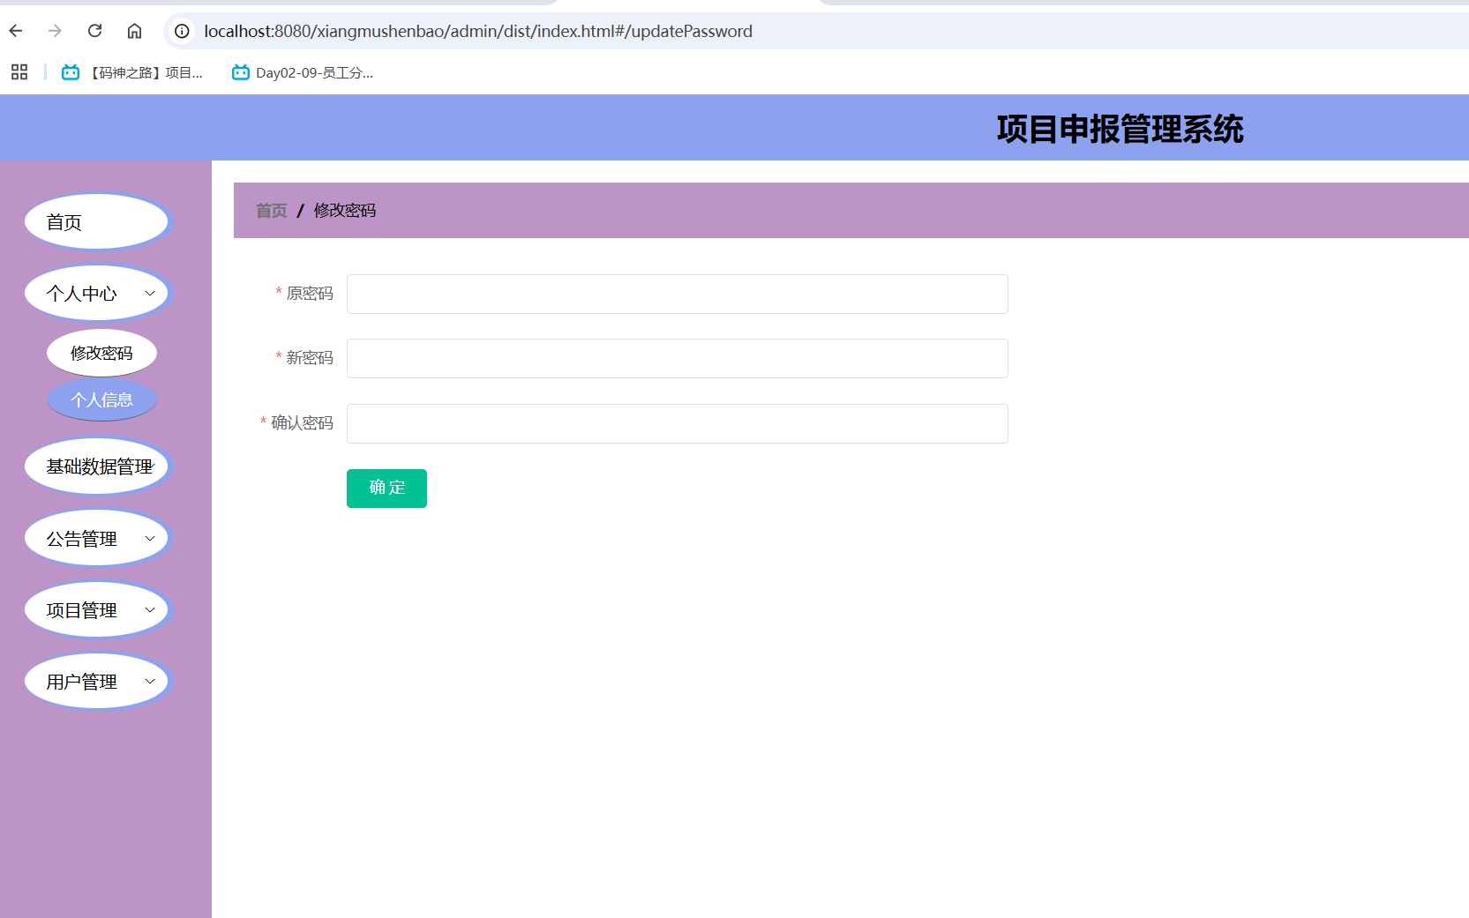
Task: Click into the 确认密码 input field
Action: coord(677,423)
